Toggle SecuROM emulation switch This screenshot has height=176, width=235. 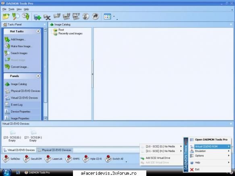33,159
